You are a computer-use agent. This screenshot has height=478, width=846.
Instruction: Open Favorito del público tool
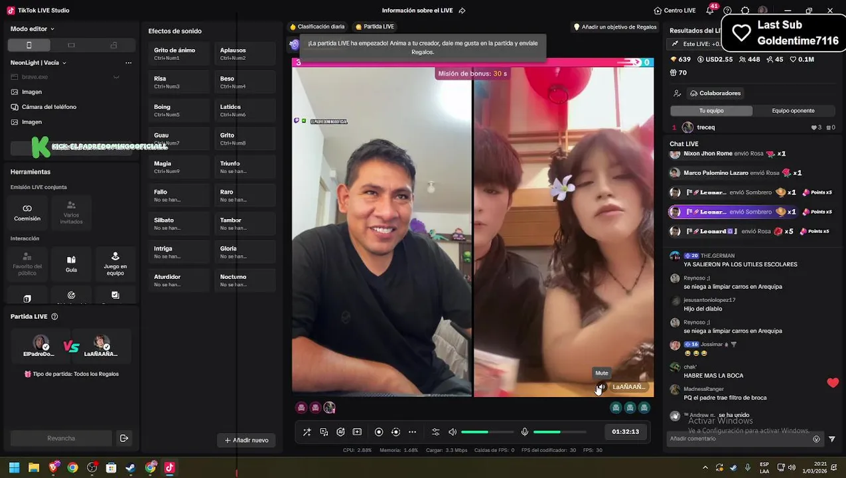pyautogui.click(x=27, y=264)
